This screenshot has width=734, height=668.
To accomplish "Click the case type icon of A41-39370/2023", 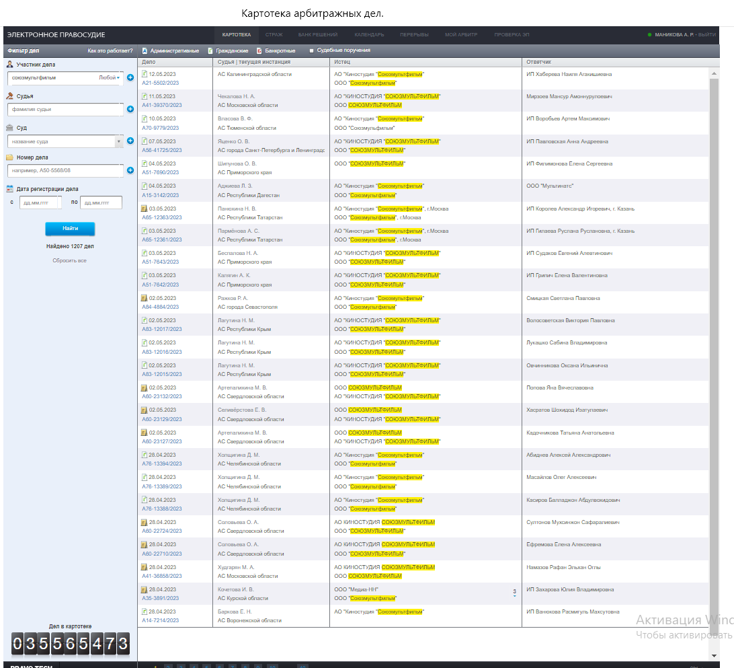I will pos(145,96).
